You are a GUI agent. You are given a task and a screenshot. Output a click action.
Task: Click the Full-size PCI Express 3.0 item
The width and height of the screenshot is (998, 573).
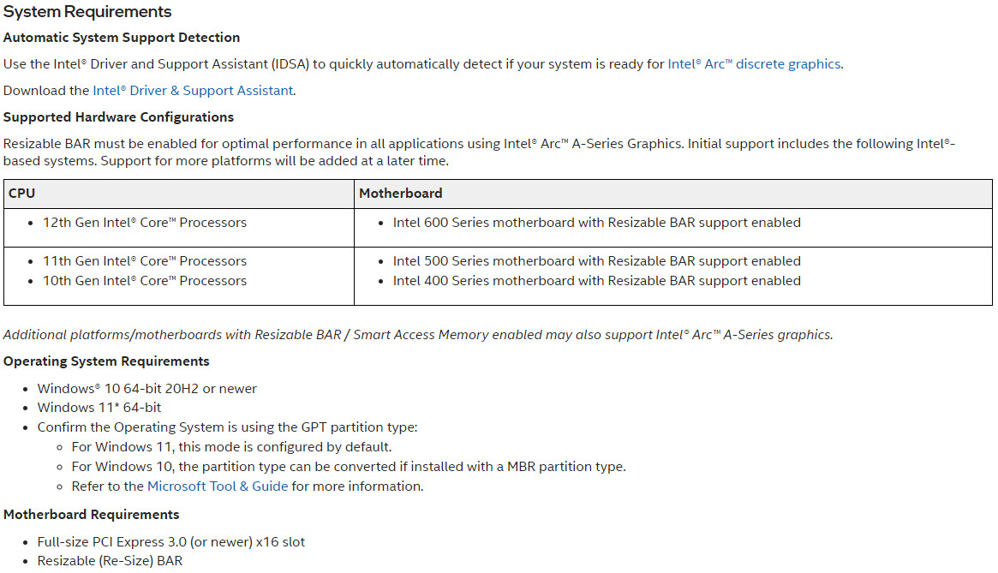pos(171,542)
